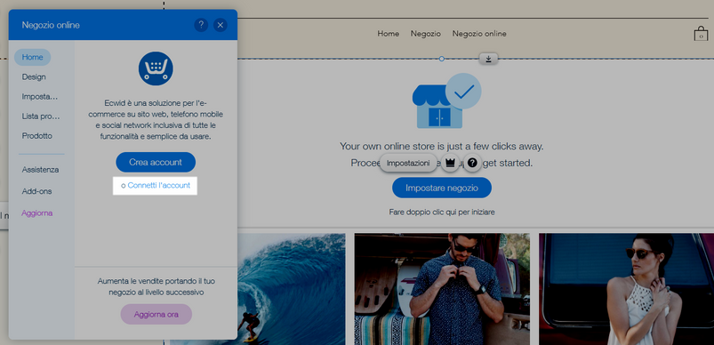Click the Aumenta le vendite promo text

click(156, 286)
